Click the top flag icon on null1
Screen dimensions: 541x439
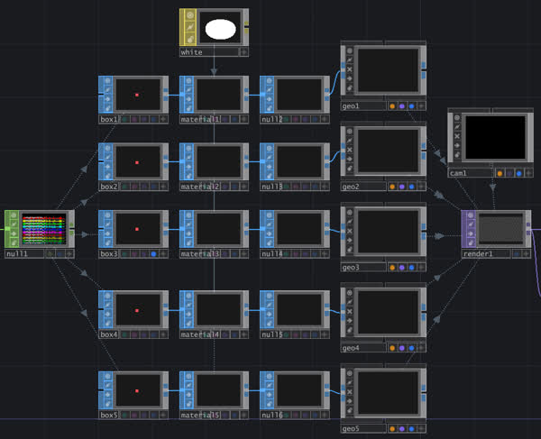(13, 216)
